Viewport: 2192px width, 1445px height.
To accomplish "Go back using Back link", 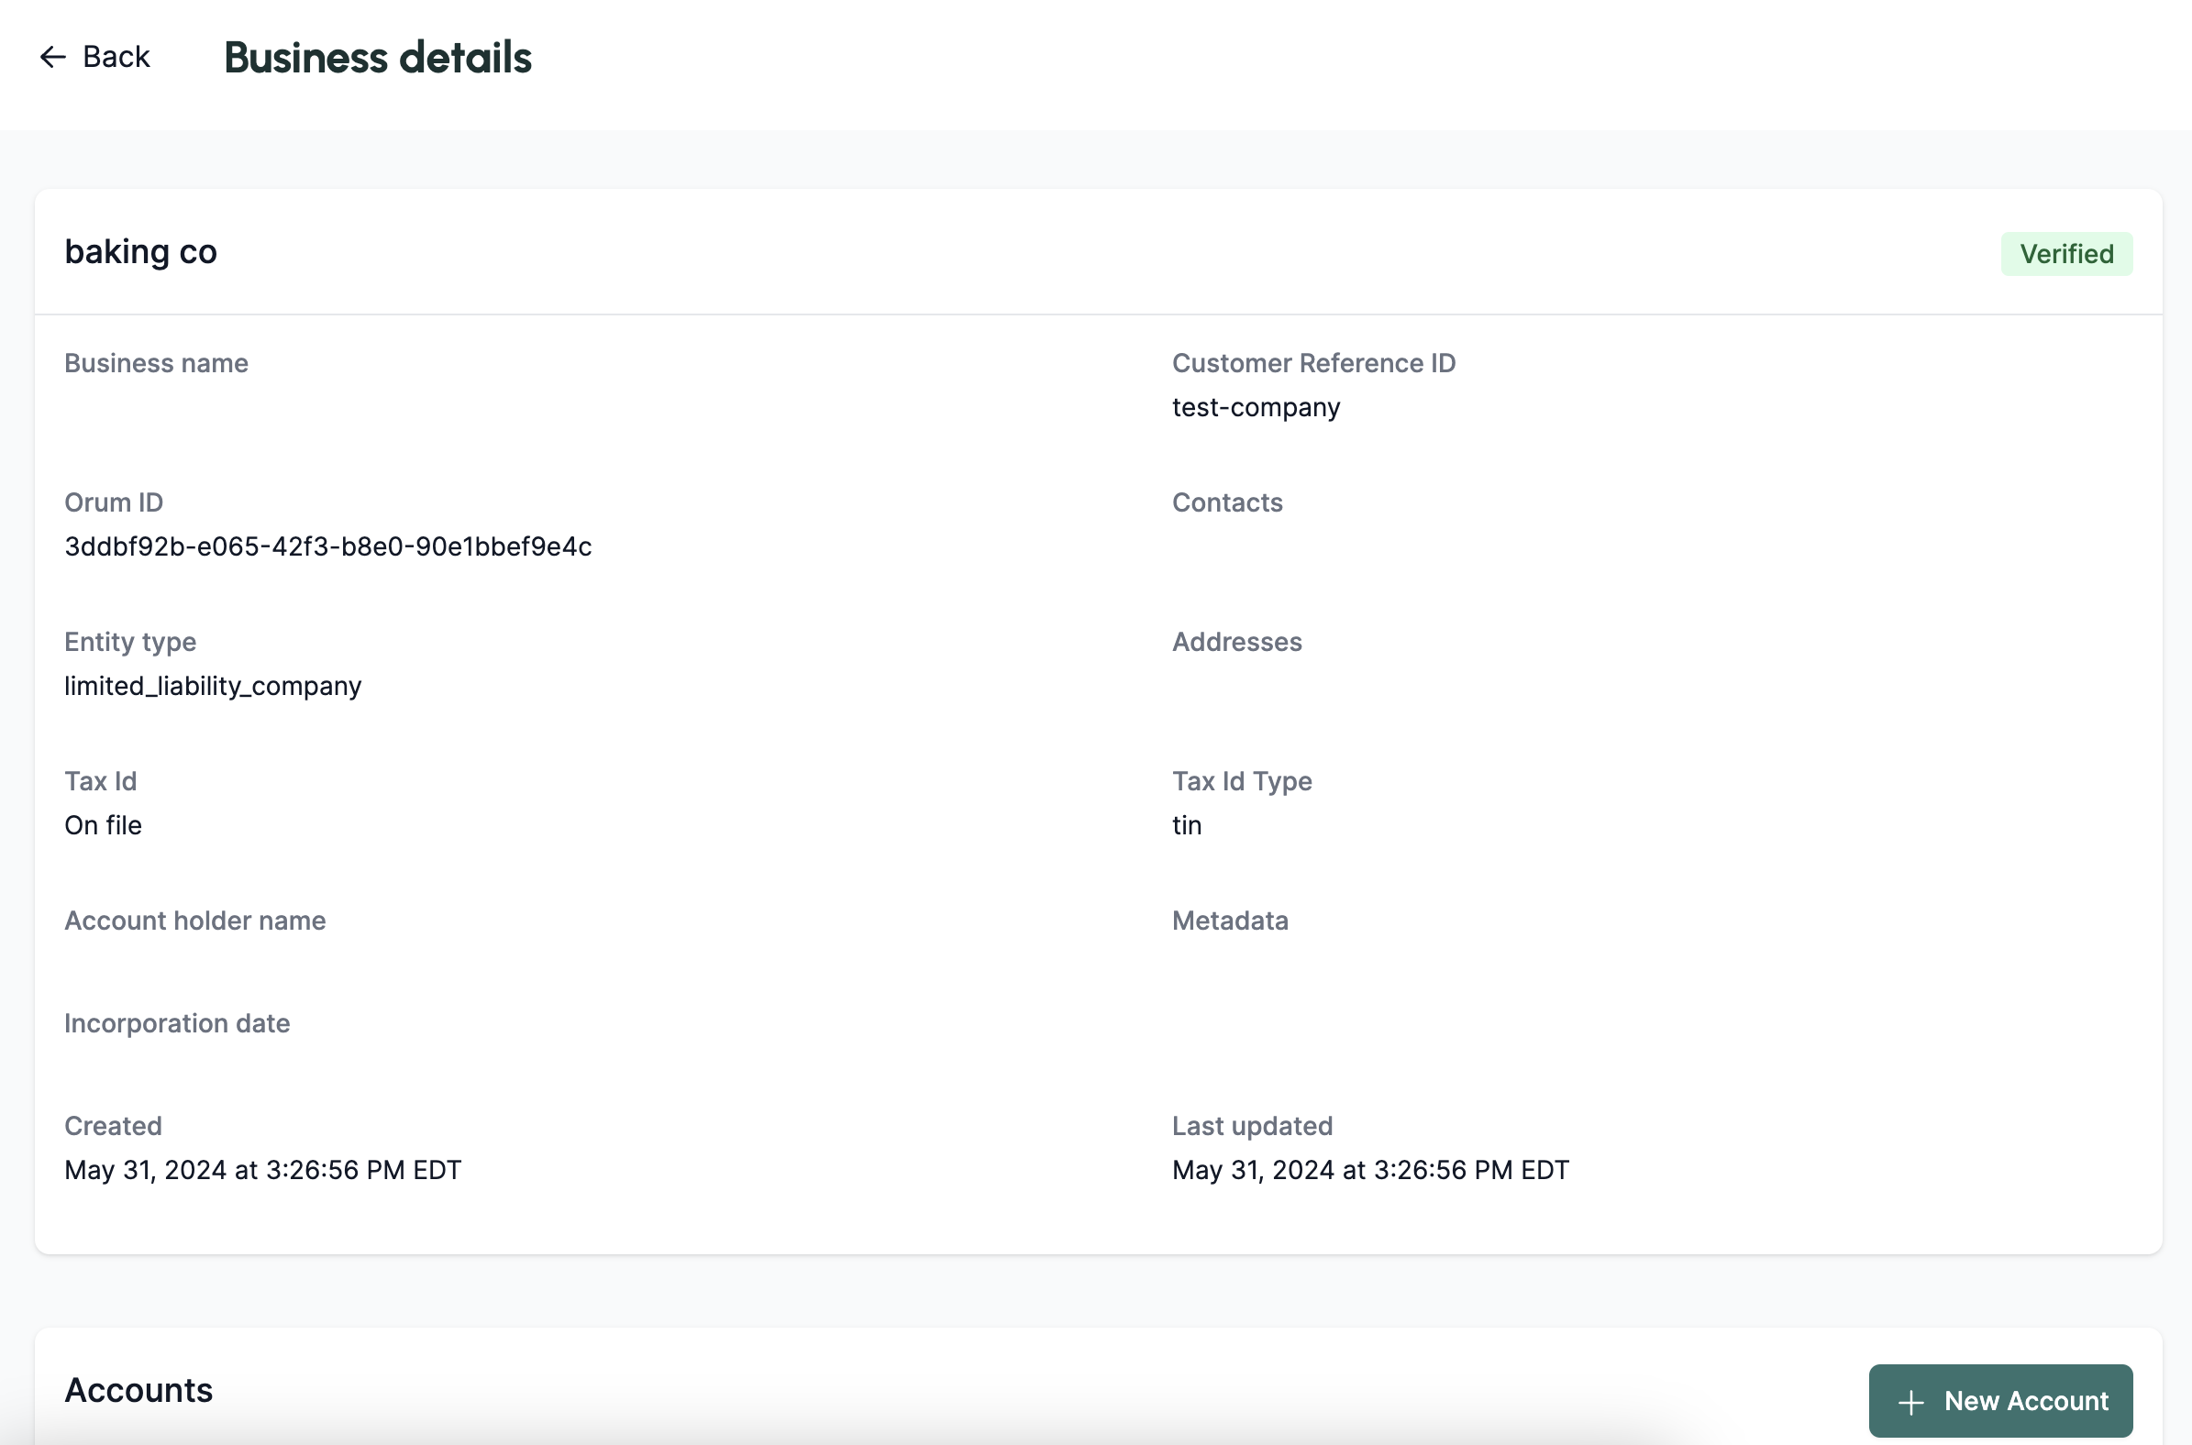I will click(x=116, y=57).
